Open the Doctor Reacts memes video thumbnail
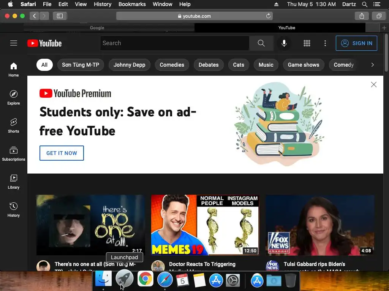Image resolution: width=389 pixels, height=291 pixels. [205, 225]
